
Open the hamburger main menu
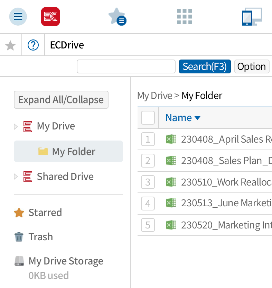(18, 17)
